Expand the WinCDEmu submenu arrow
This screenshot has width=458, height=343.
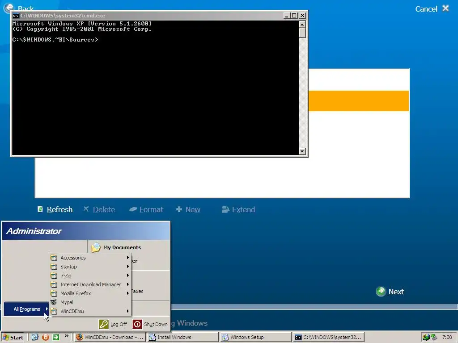(127, 311)
